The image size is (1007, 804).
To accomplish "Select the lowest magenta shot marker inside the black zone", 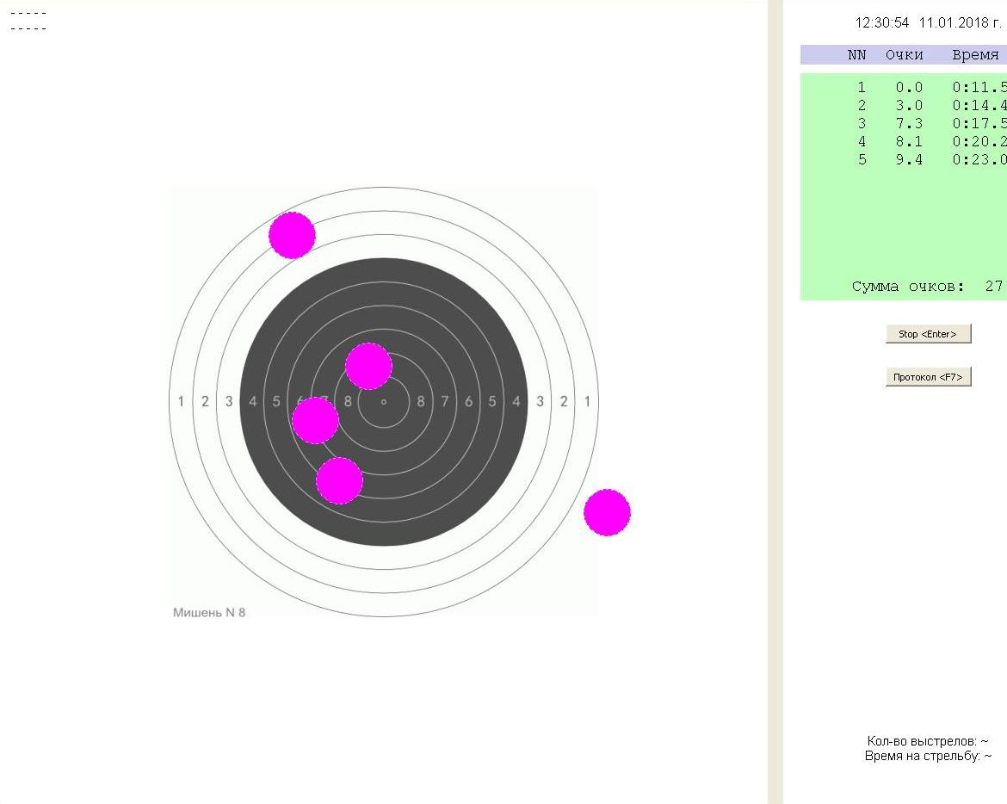I will pyautogui.click(x=339, y=480).
